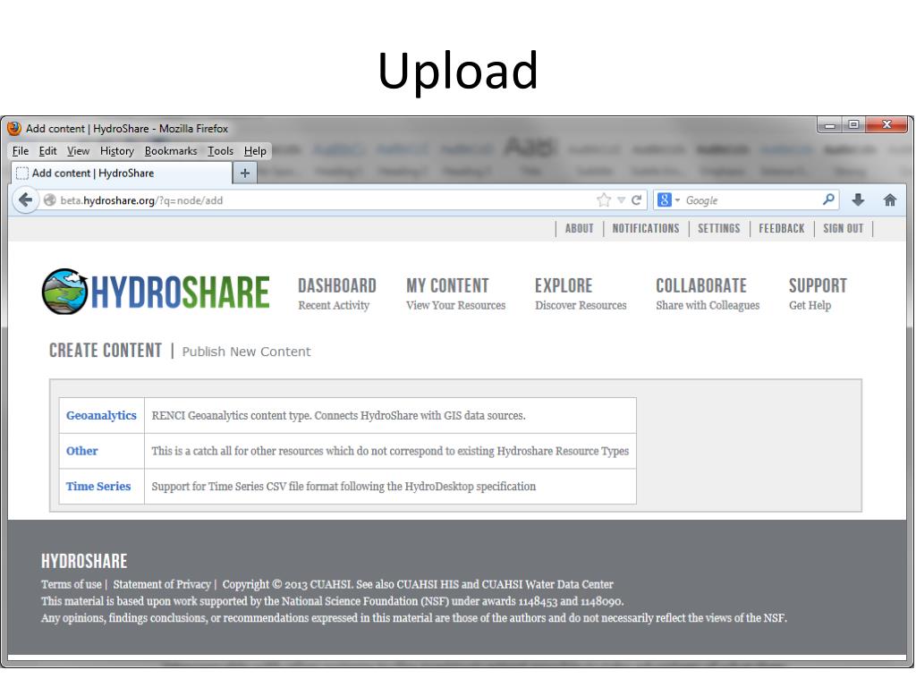The width and height of the screenshot is (916, 687).
Task: Minimize the Firefox window
Action: (829, 125)
